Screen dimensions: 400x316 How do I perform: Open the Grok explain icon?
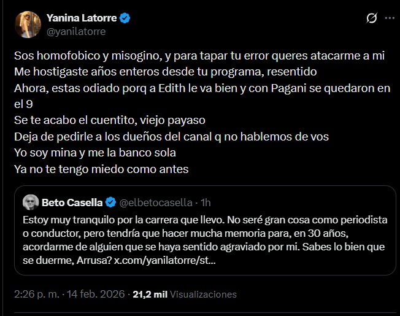[371, 18]
